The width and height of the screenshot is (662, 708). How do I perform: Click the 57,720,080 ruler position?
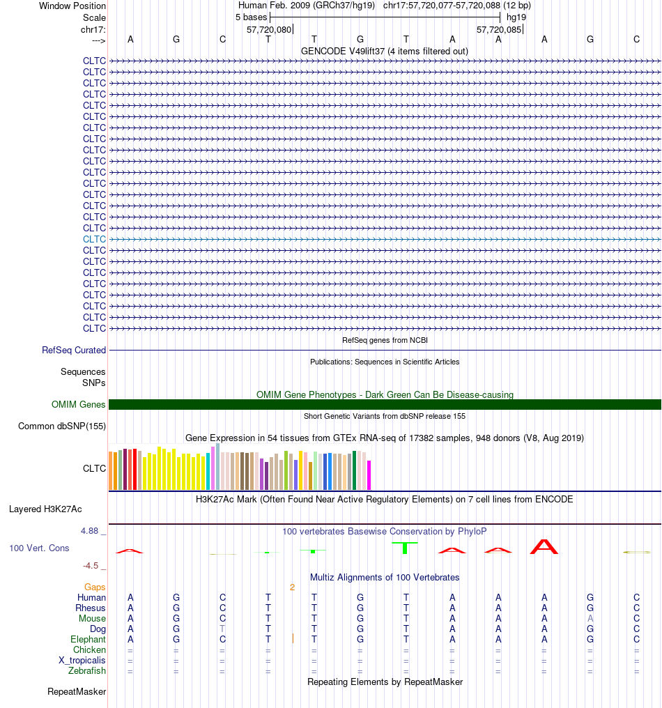[x=269, y=30]
